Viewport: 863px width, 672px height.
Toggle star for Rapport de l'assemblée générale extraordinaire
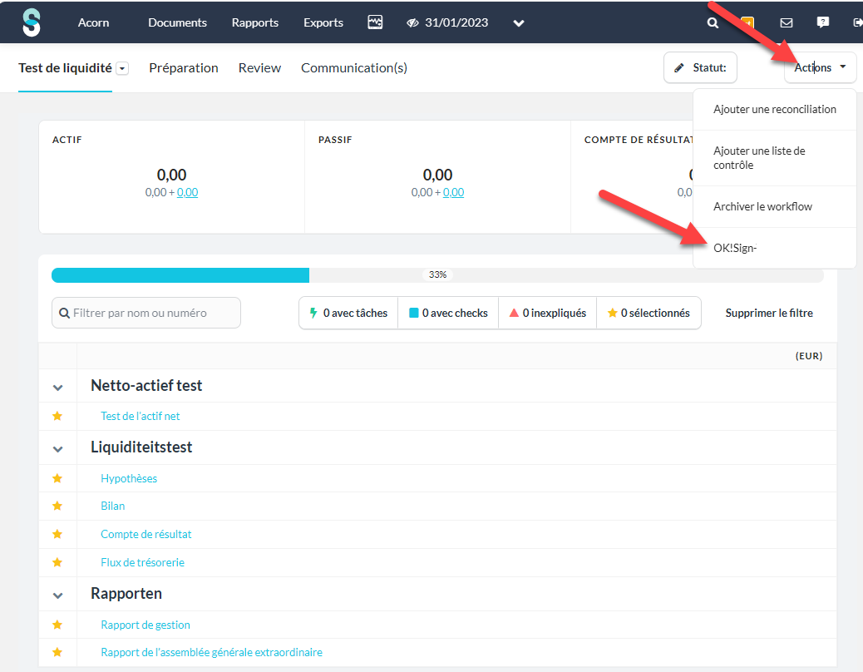57,652
